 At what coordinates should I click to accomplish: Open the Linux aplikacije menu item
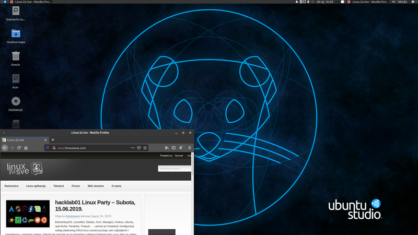(36, 186)
